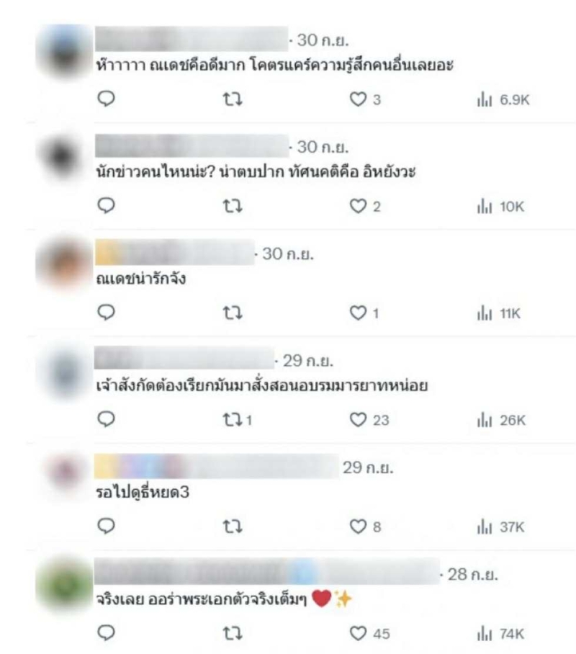Screen dimensions: 576x654
Task: Open the green avatar profile picture
Action: tap(63, 585)
